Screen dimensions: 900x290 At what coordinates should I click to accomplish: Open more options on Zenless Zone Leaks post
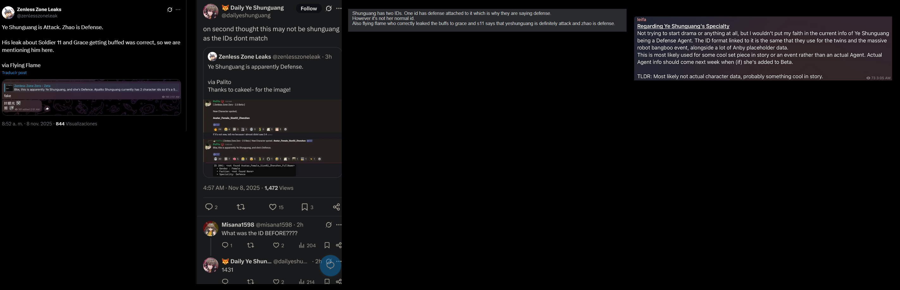[178, 10]
